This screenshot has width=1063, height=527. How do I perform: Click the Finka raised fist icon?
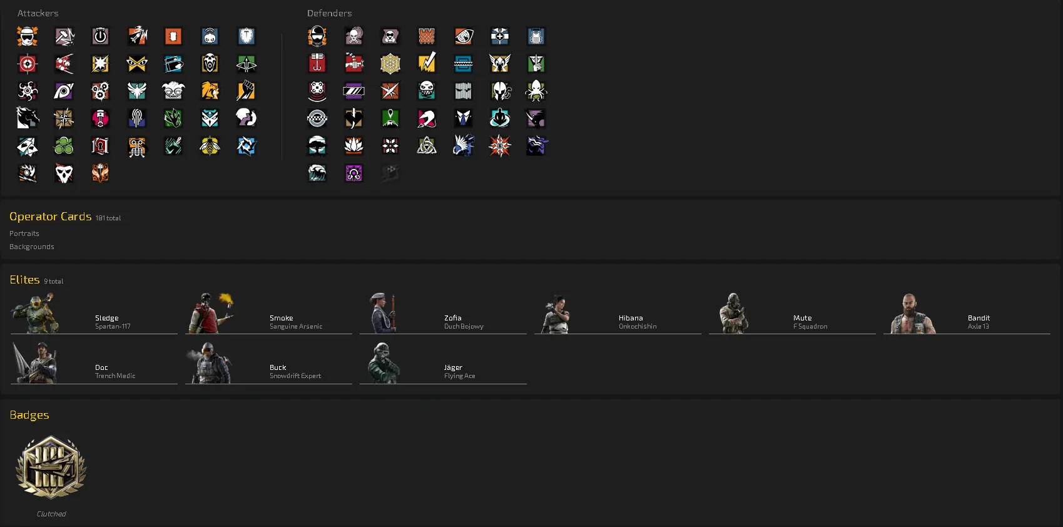247,91
